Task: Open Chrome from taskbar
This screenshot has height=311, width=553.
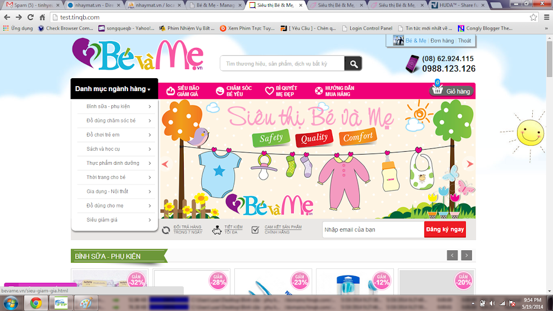Action: pyautogui.click(x=35, y=303)
